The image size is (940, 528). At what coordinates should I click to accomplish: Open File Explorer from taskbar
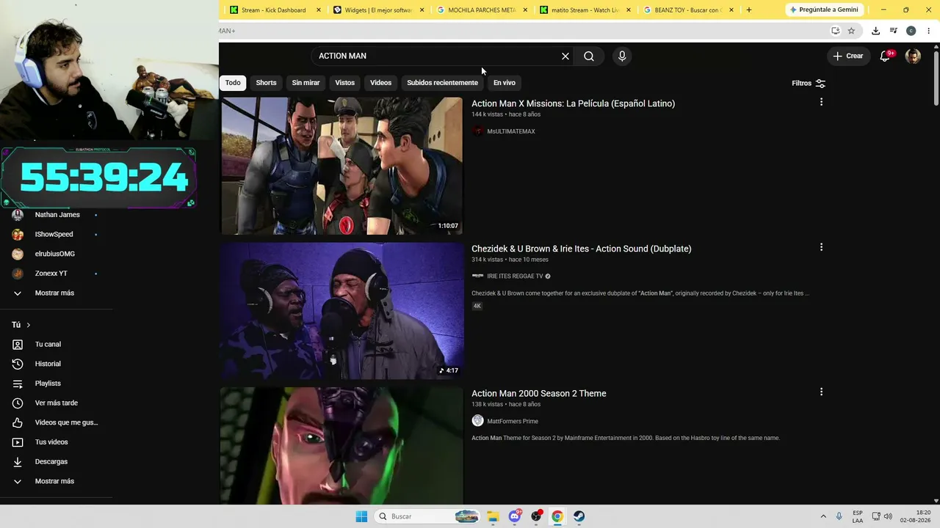point(493,516)
